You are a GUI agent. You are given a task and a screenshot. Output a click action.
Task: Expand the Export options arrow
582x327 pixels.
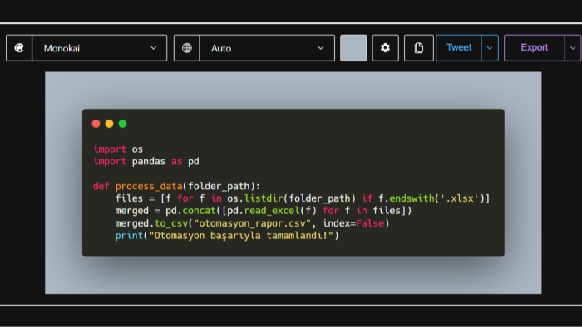point(573,48)
